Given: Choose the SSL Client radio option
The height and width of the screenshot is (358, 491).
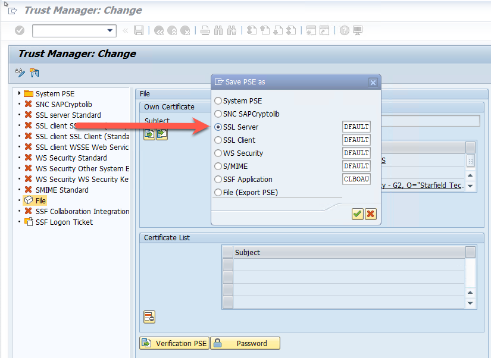Looking at the screenshot, I should [218, 140].
